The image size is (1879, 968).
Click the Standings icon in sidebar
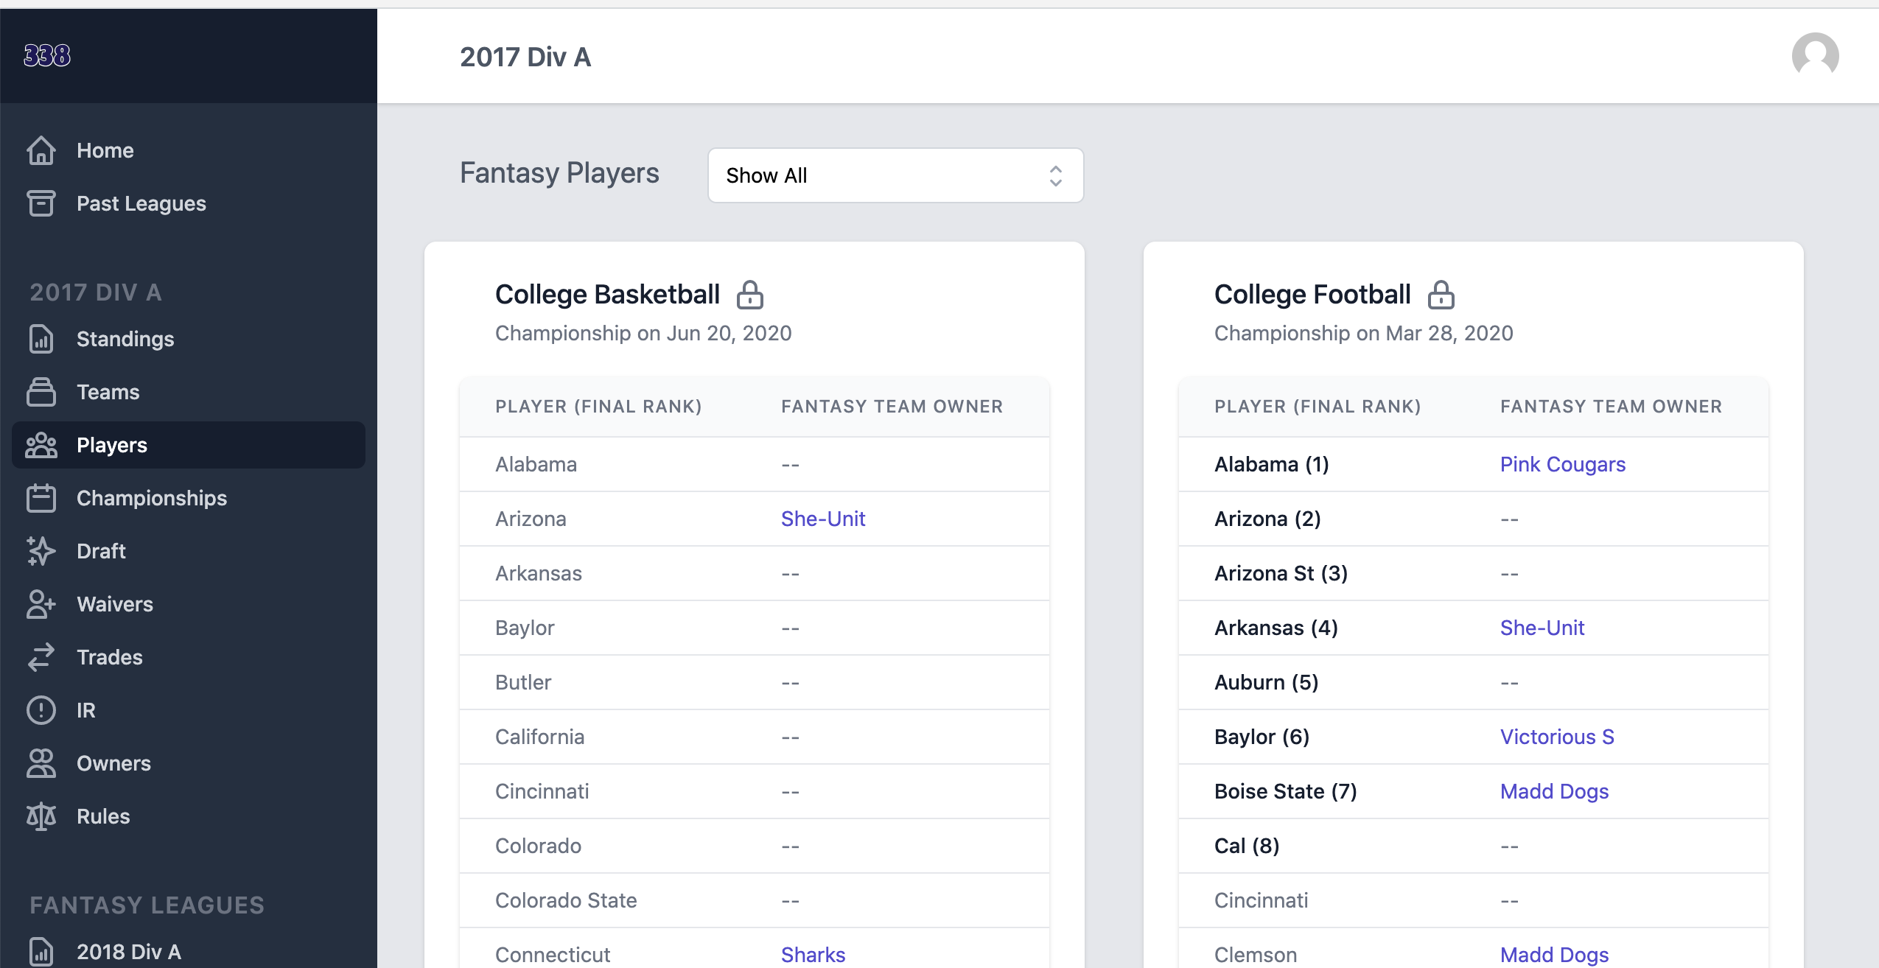(42, 338)
